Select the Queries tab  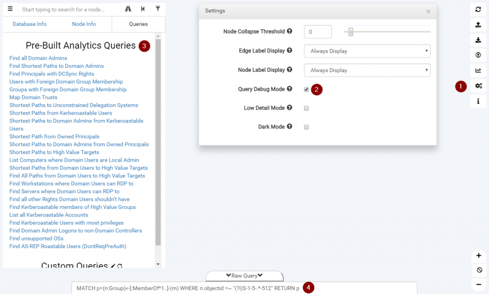point(138,24)
